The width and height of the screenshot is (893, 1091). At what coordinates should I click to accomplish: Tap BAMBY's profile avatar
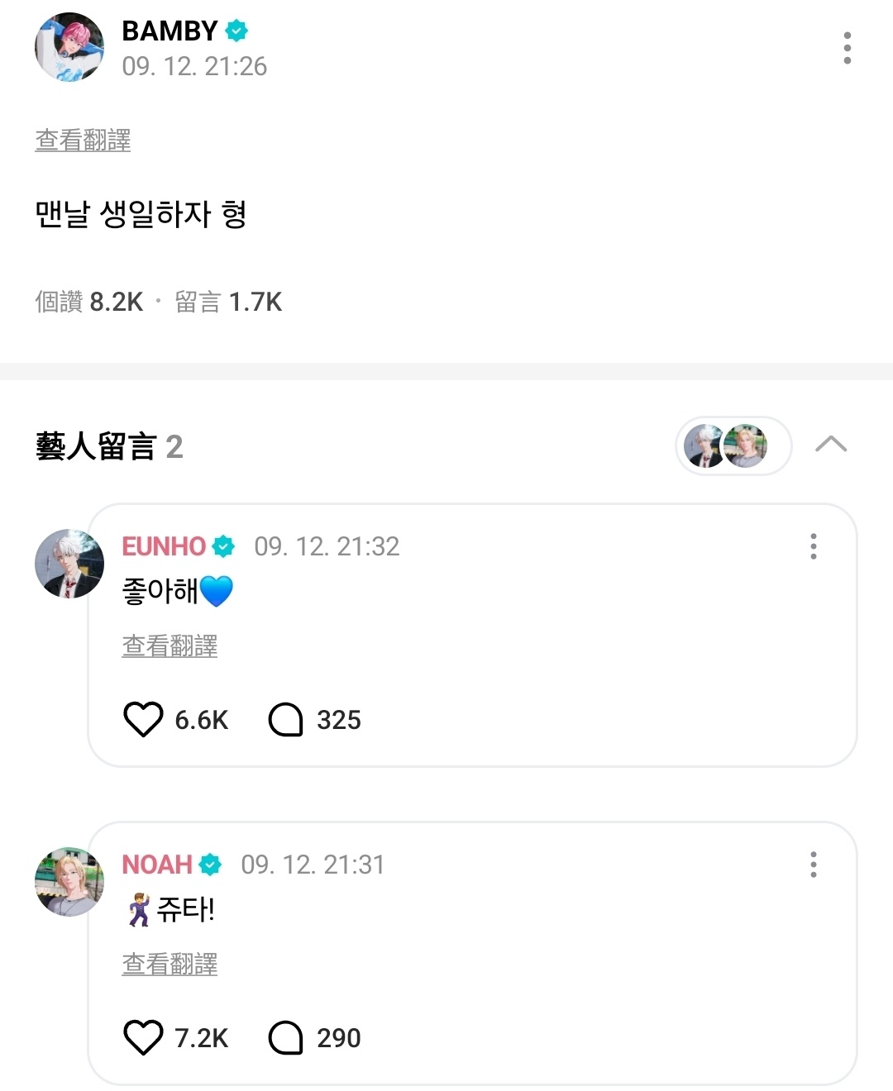pyautogui.click(x=69, y=47)
